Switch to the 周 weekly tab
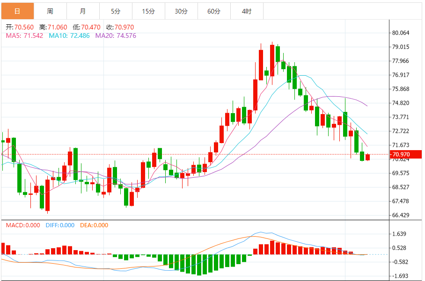425x281 pixels. click(x=50, y=11)
